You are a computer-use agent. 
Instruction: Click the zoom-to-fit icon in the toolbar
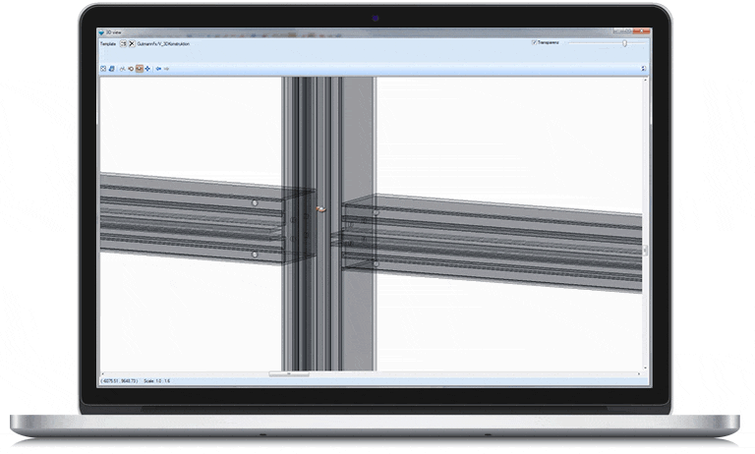click(x=103, y=69)
